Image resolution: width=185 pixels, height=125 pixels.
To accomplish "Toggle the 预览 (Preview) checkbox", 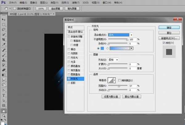I will point(164,43).
